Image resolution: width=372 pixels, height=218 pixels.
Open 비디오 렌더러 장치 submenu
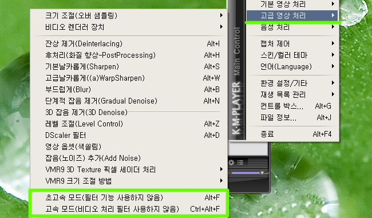click(x=129, y=27)
